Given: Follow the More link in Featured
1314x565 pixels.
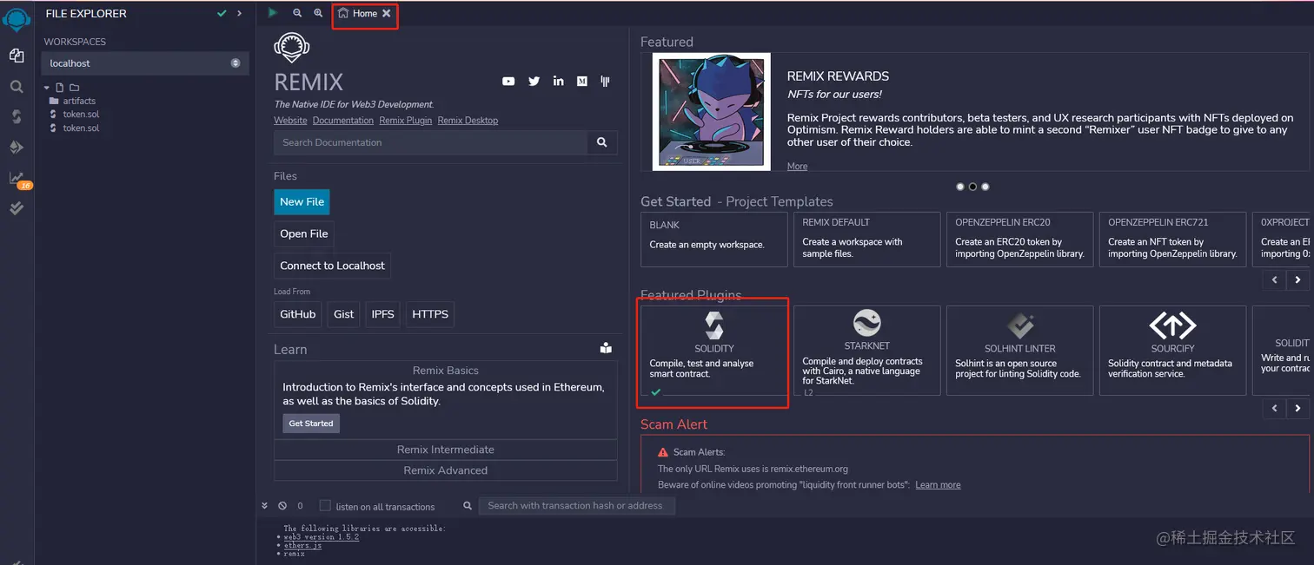Looking at the screenshot, I should click(x=797, y=167).
